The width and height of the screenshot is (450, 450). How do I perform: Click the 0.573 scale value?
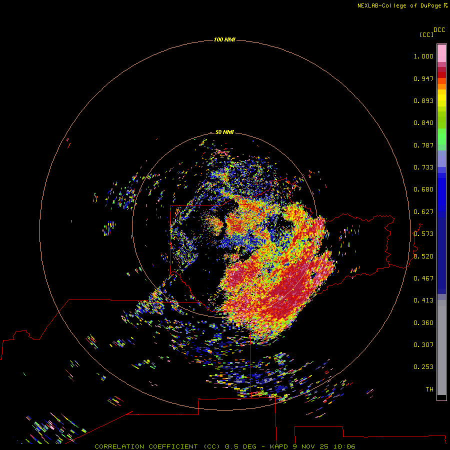pyautogui.click(x=423, y=234)
